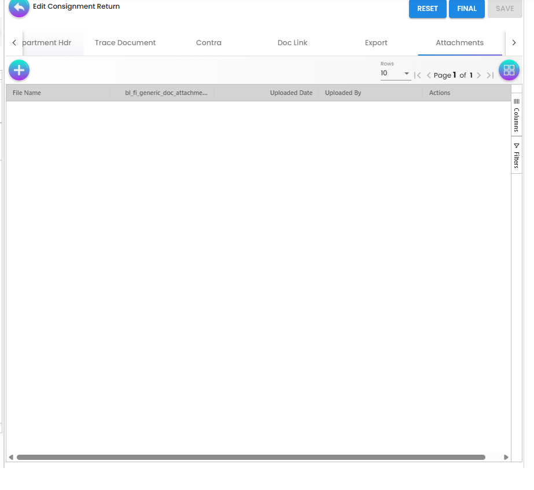The width and height of the screenshot is (534, 490).
Task: Select the Export tab
Action: [x=376, y=42]
